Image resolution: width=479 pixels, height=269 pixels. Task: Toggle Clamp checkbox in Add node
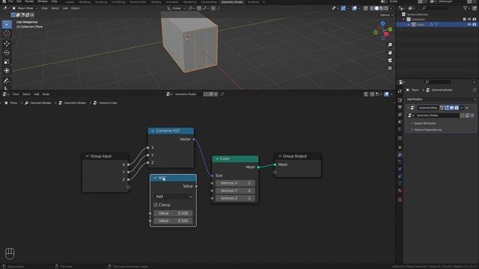point(156,205)
